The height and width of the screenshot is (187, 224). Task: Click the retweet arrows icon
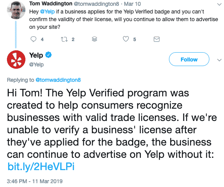coord(64,39)
